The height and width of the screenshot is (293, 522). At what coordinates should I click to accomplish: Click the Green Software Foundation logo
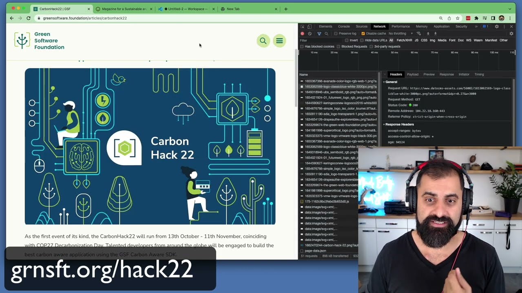(x=39, y=41)
